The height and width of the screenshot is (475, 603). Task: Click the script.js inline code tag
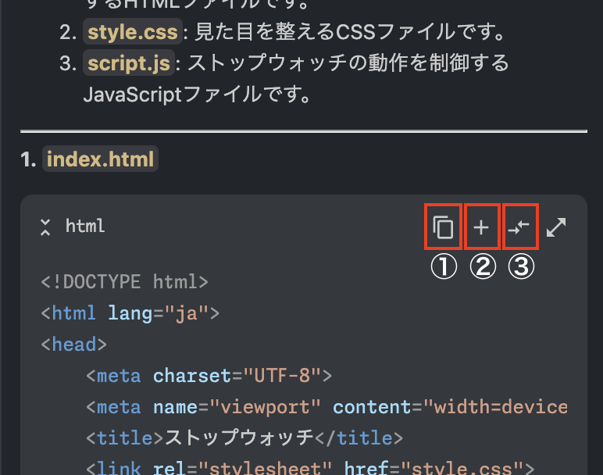(127, 63)
